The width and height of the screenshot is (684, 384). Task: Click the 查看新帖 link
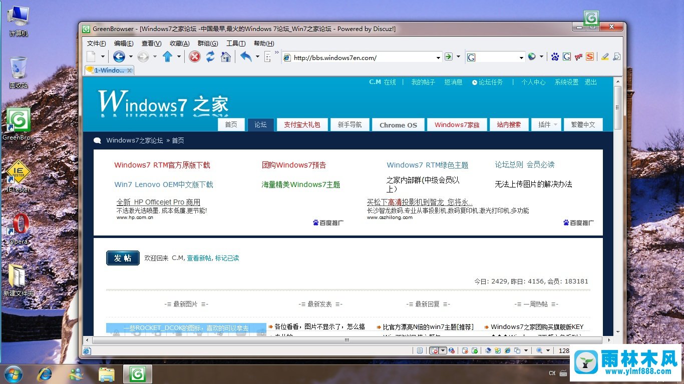199,258
